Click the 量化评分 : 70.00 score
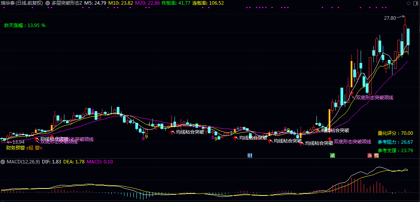Viewport: 420px width, 202px height. [x=395, y=133]
